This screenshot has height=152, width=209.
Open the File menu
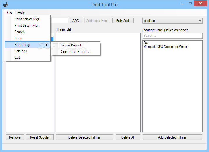coord(9,13)
